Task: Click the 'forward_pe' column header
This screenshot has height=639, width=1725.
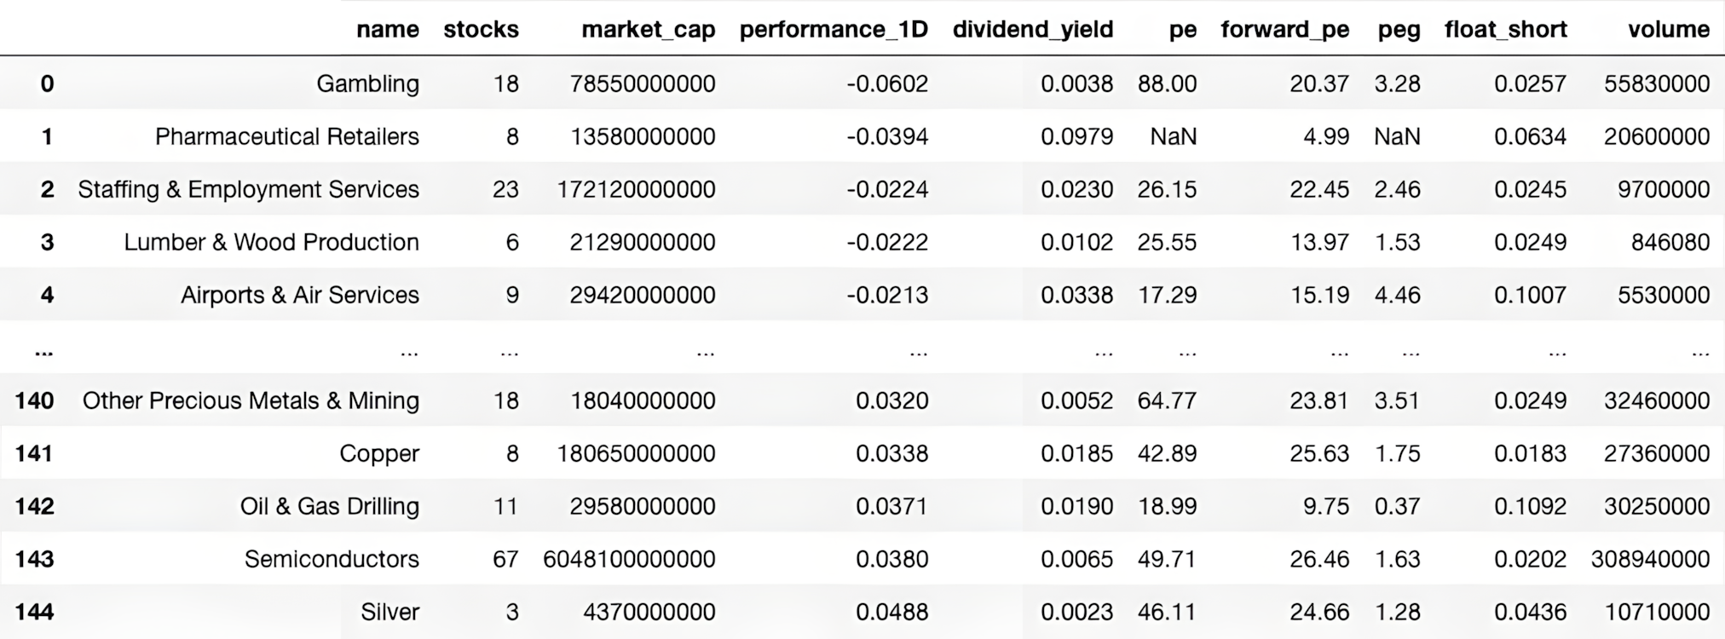Action: [x=1285, y=30]
